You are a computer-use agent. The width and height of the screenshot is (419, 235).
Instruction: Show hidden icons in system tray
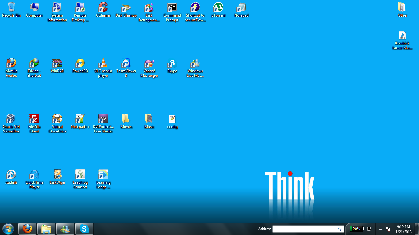coord(380,229)
